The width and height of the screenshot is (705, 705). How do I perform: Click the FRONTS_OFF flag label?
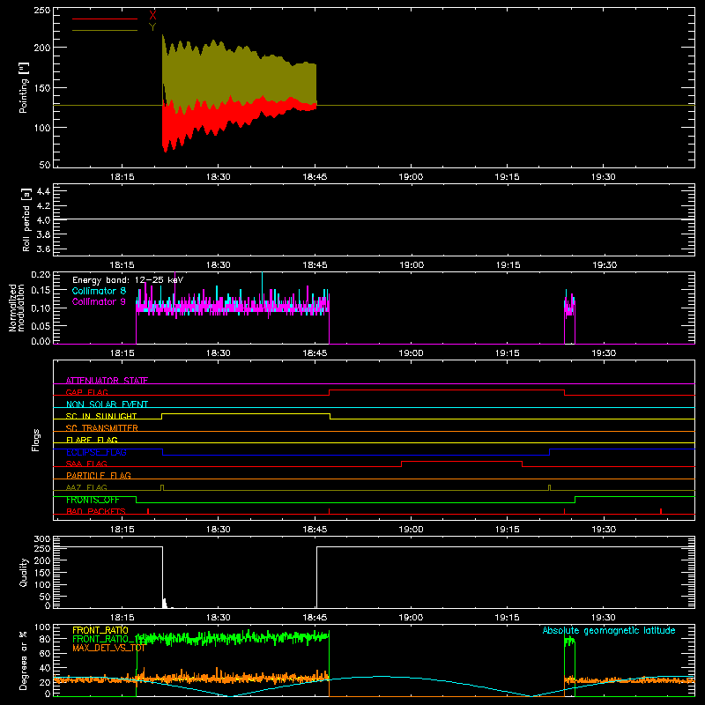click(93, 500)
